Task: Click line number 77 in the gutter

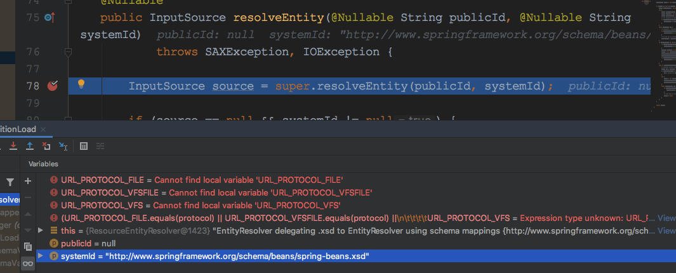Action: 33,69
